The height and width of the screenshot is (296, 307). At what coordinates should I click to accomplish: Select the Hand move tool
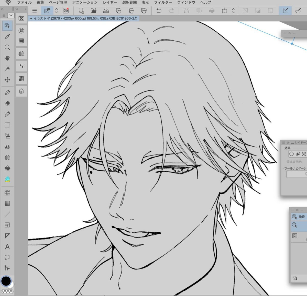[7, 58]
